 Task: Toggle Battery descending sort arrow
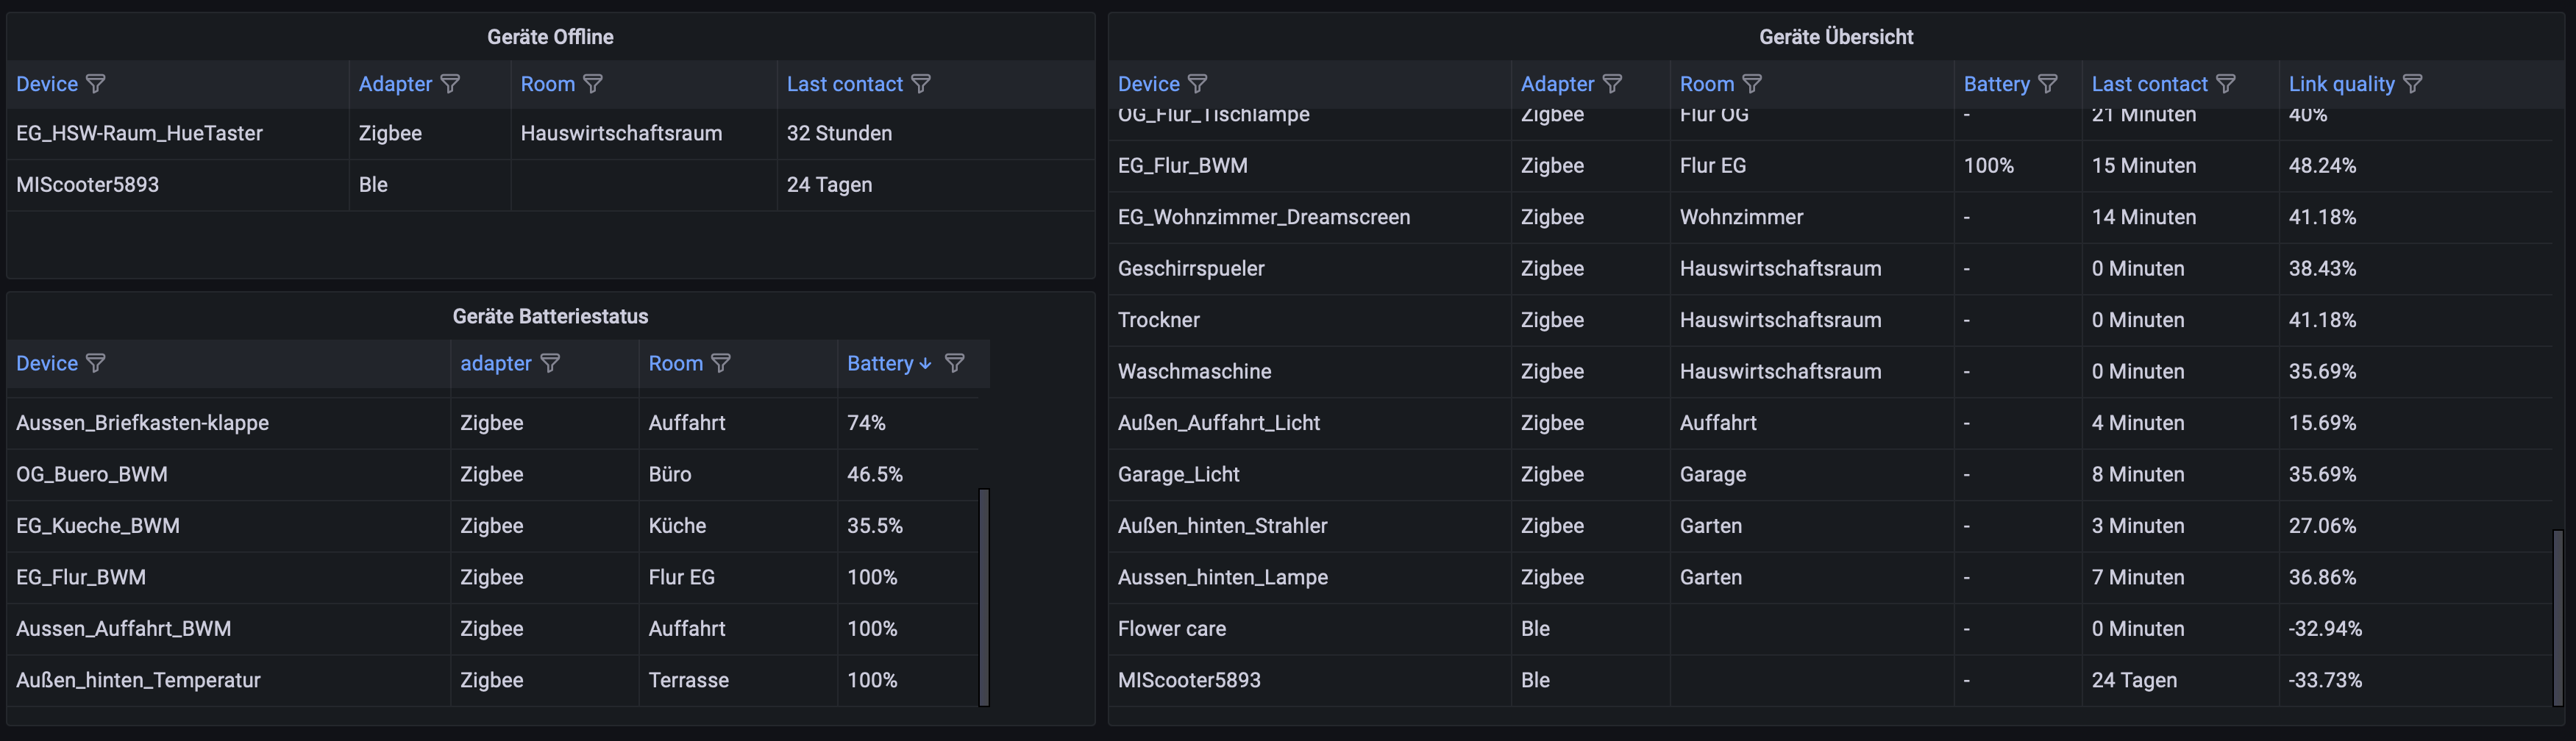(925, 364)
